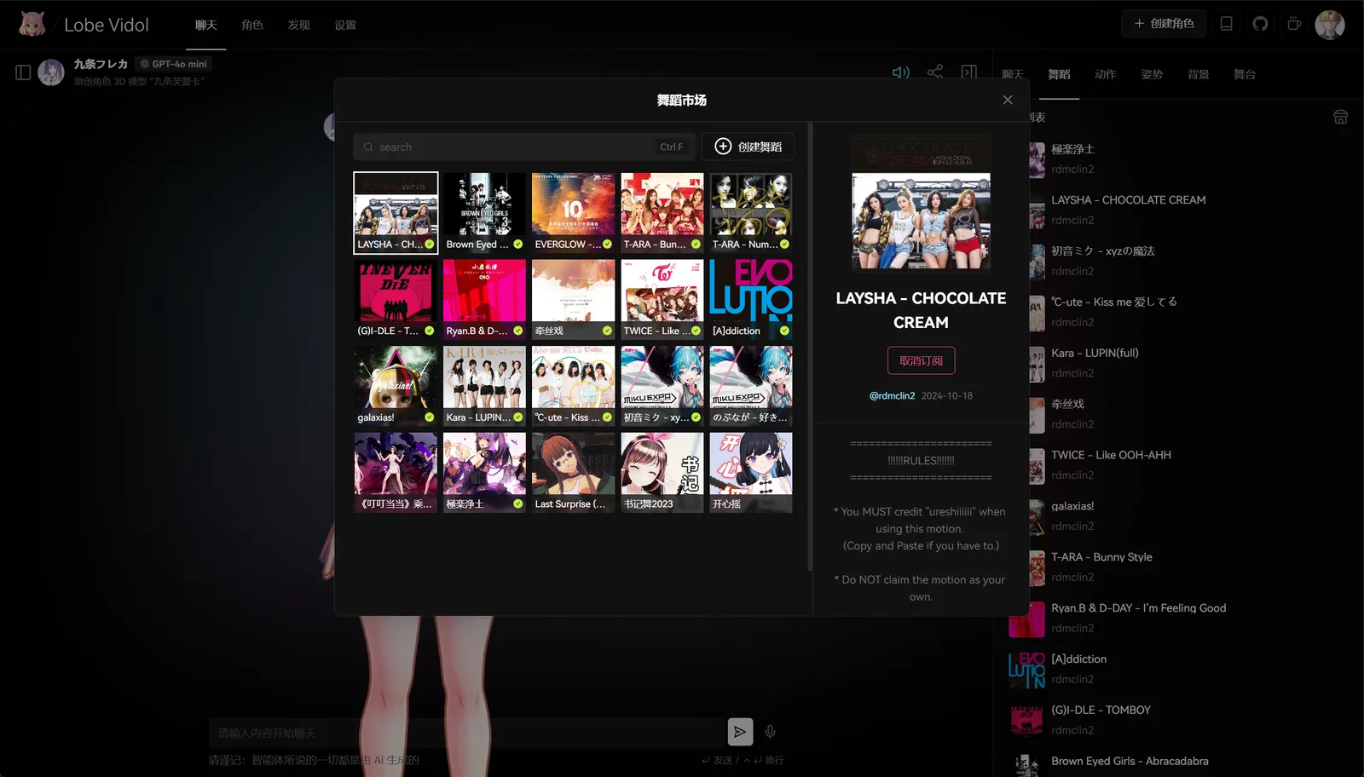Select the 舞蹈 tab in right panel
The height and width of the screenshot is (777, 1364).
pyautogui.click(x=1059, y=74)
